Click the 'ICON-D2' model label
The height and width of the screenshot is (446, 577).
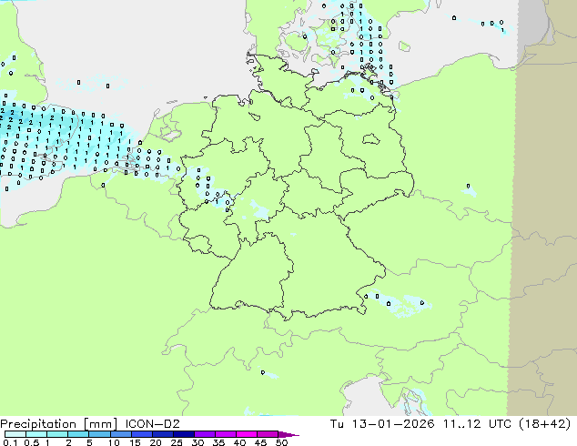click(152, 424)
